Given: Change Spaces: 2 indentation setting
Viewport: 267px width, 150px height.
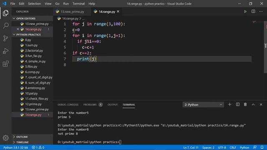Looking at the screenshot, I should tap(208, 147).
